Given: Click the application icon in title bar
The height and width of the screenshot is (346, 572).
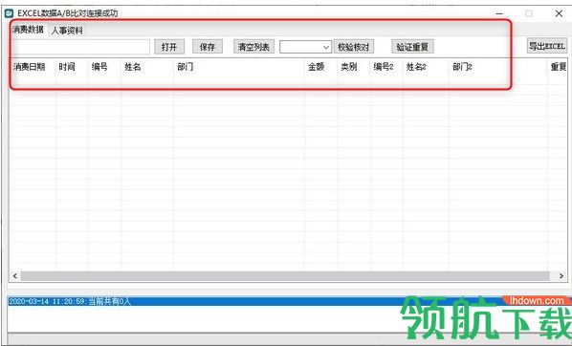Looking at the screenshot, I should [9, 13].
